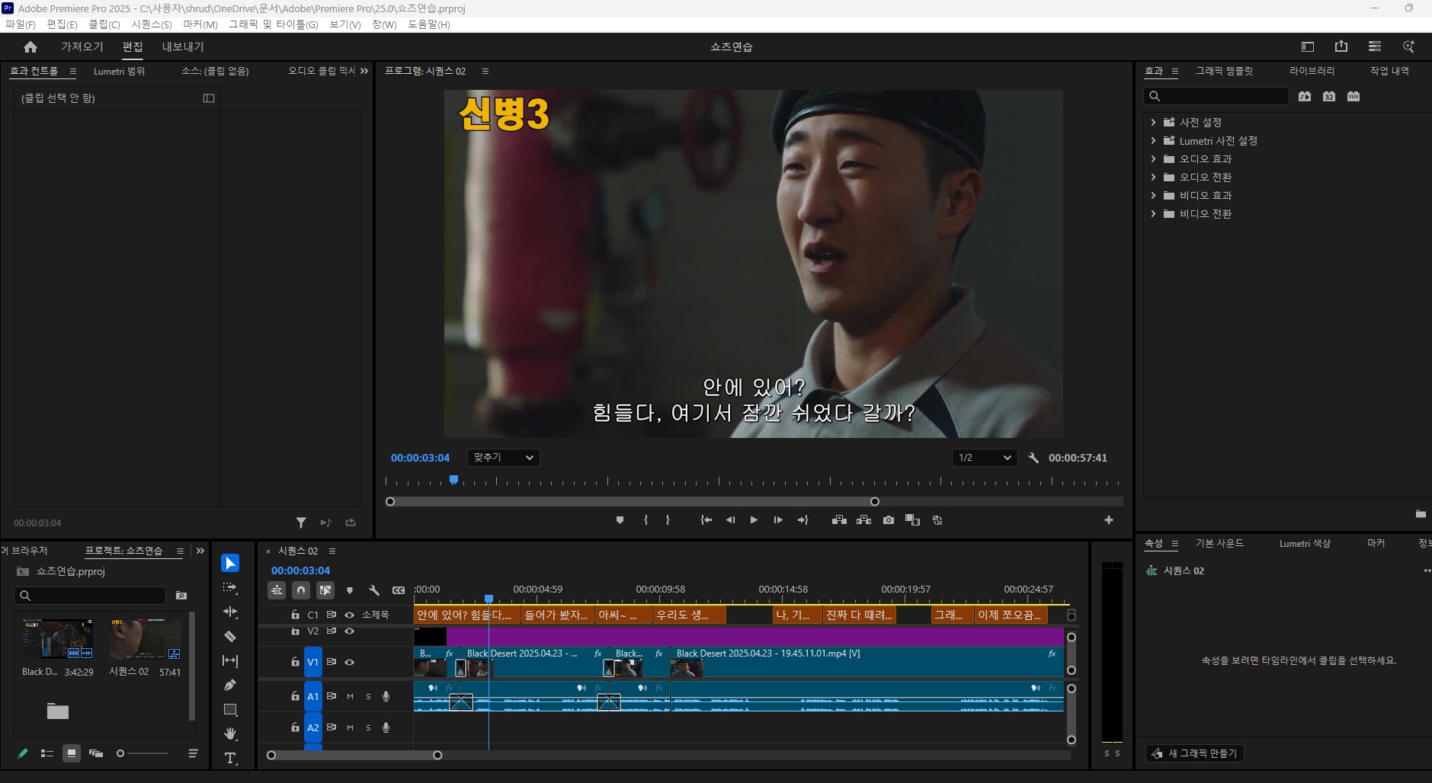Select the Track Select Forward tool

(230, 588)
